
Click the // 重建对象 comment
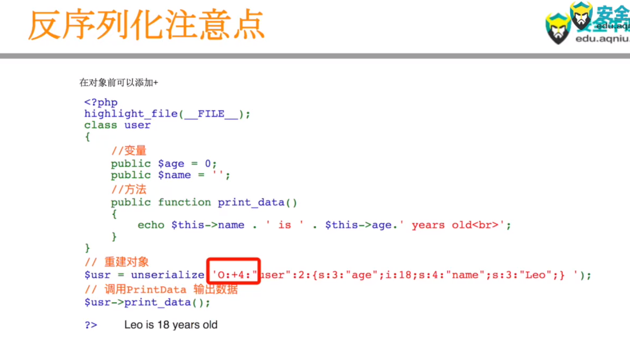116,262
